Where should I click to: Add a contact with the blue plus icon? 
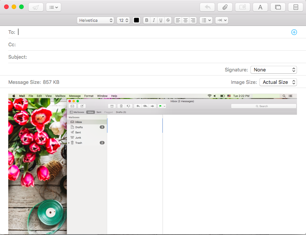point(294,32)
